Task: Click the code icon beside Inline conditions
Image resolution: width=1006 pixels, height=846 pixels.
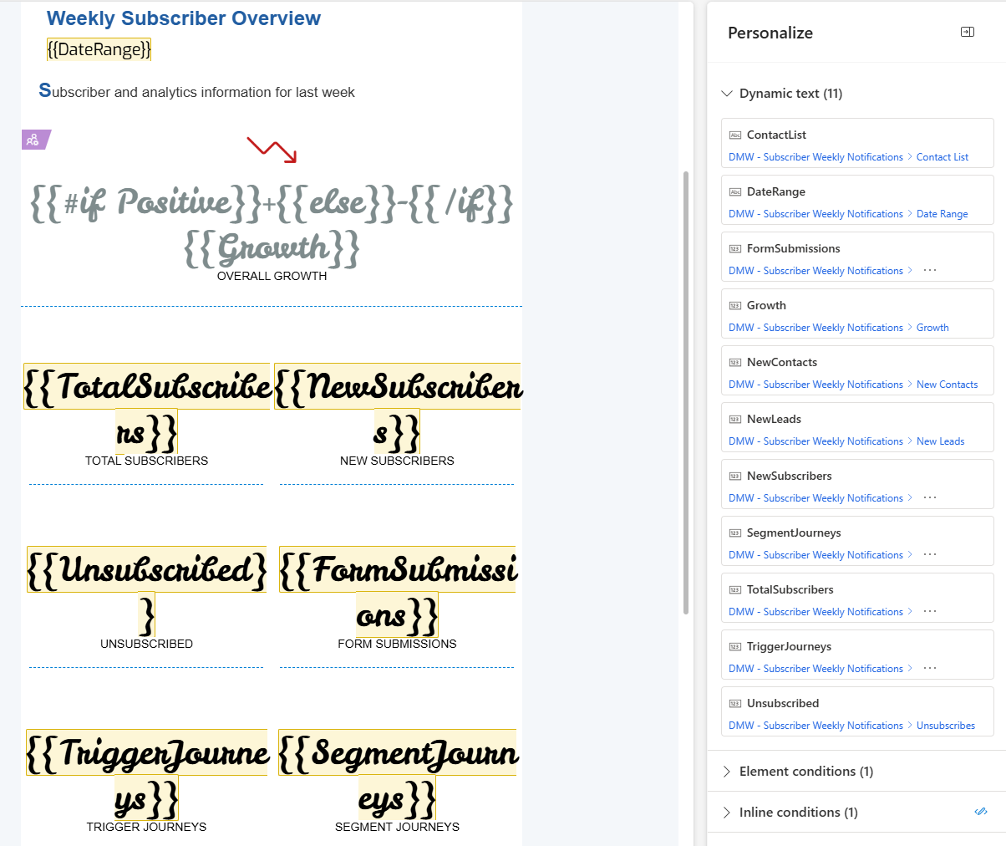Action: 981,812
